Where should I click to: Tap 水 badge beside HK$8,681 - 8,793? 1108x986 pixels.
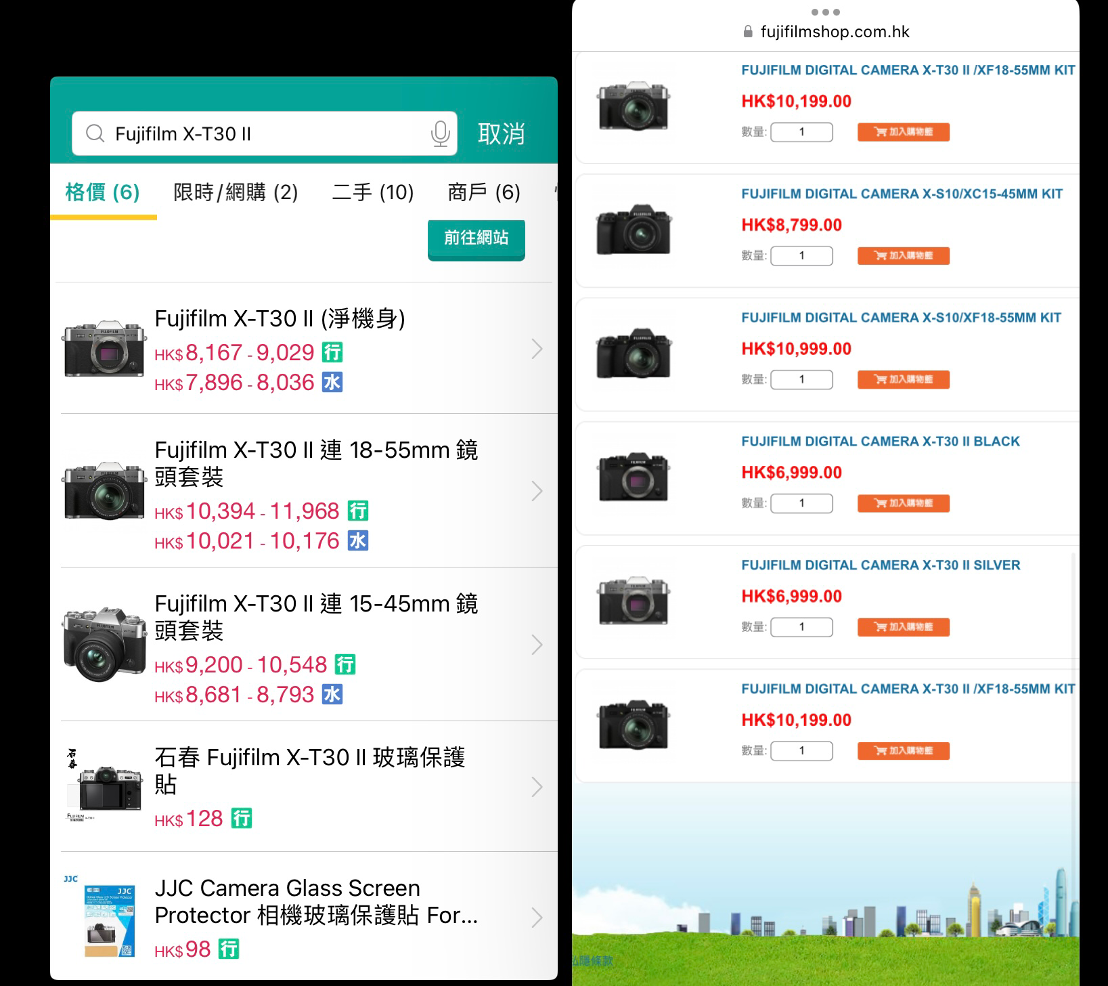(x=332, y=694)
